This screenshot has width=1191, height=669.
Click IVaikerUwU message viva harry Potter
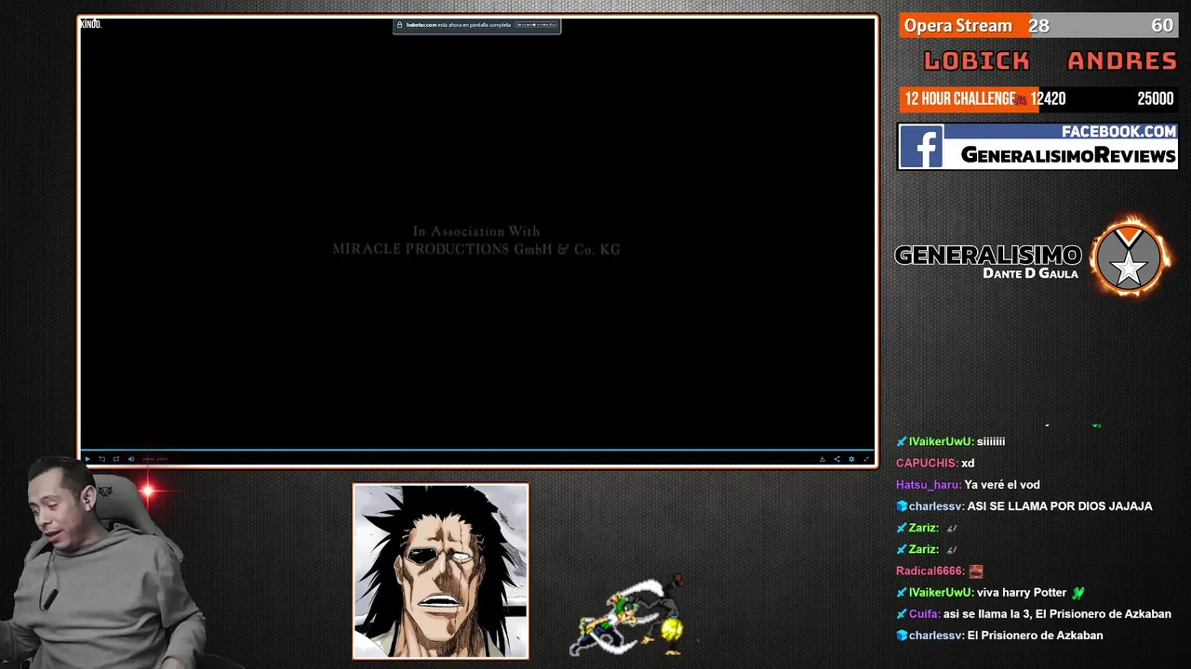coord(1030,592)
